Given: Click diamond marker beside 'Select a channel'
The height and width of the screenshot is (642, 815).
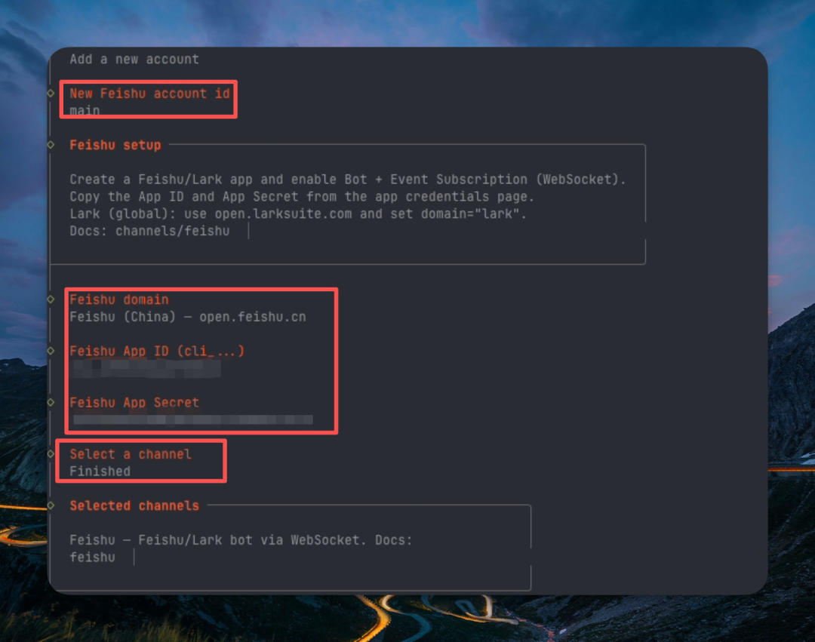Looking at the screenshot, I should click(51, 454).
